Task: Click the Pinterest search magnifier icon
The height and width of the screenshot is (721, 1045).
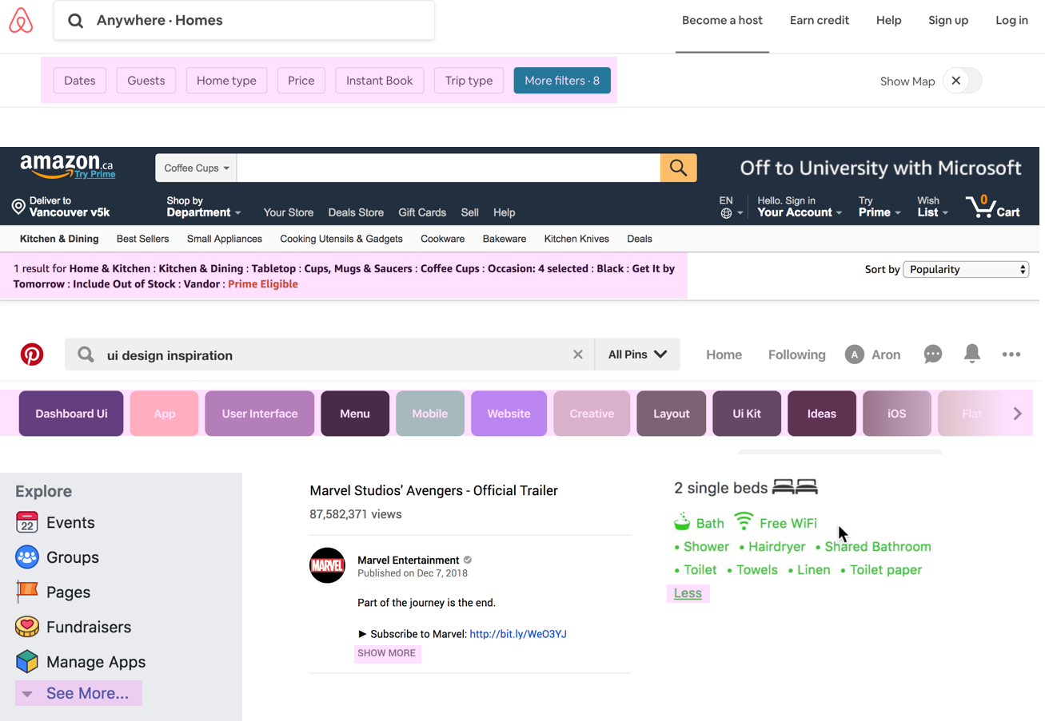Action: click(86, 355)
